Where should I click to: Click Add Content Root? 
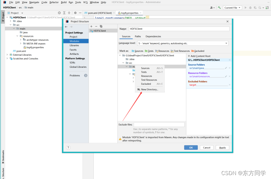click(199, 56)
